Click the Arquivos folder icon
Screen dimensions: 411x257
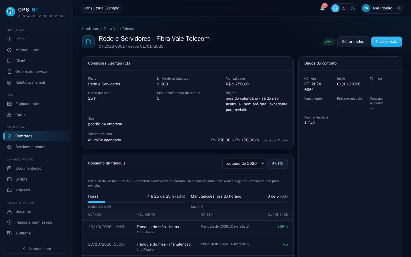tap(9, 190)
